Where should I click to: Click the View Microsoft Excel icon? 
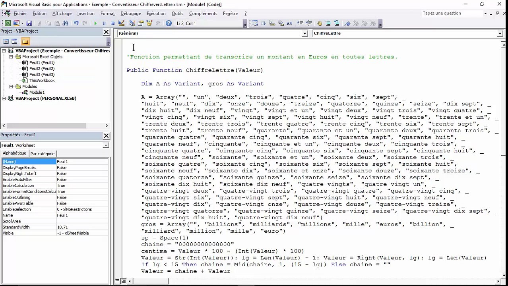(8, 23)
